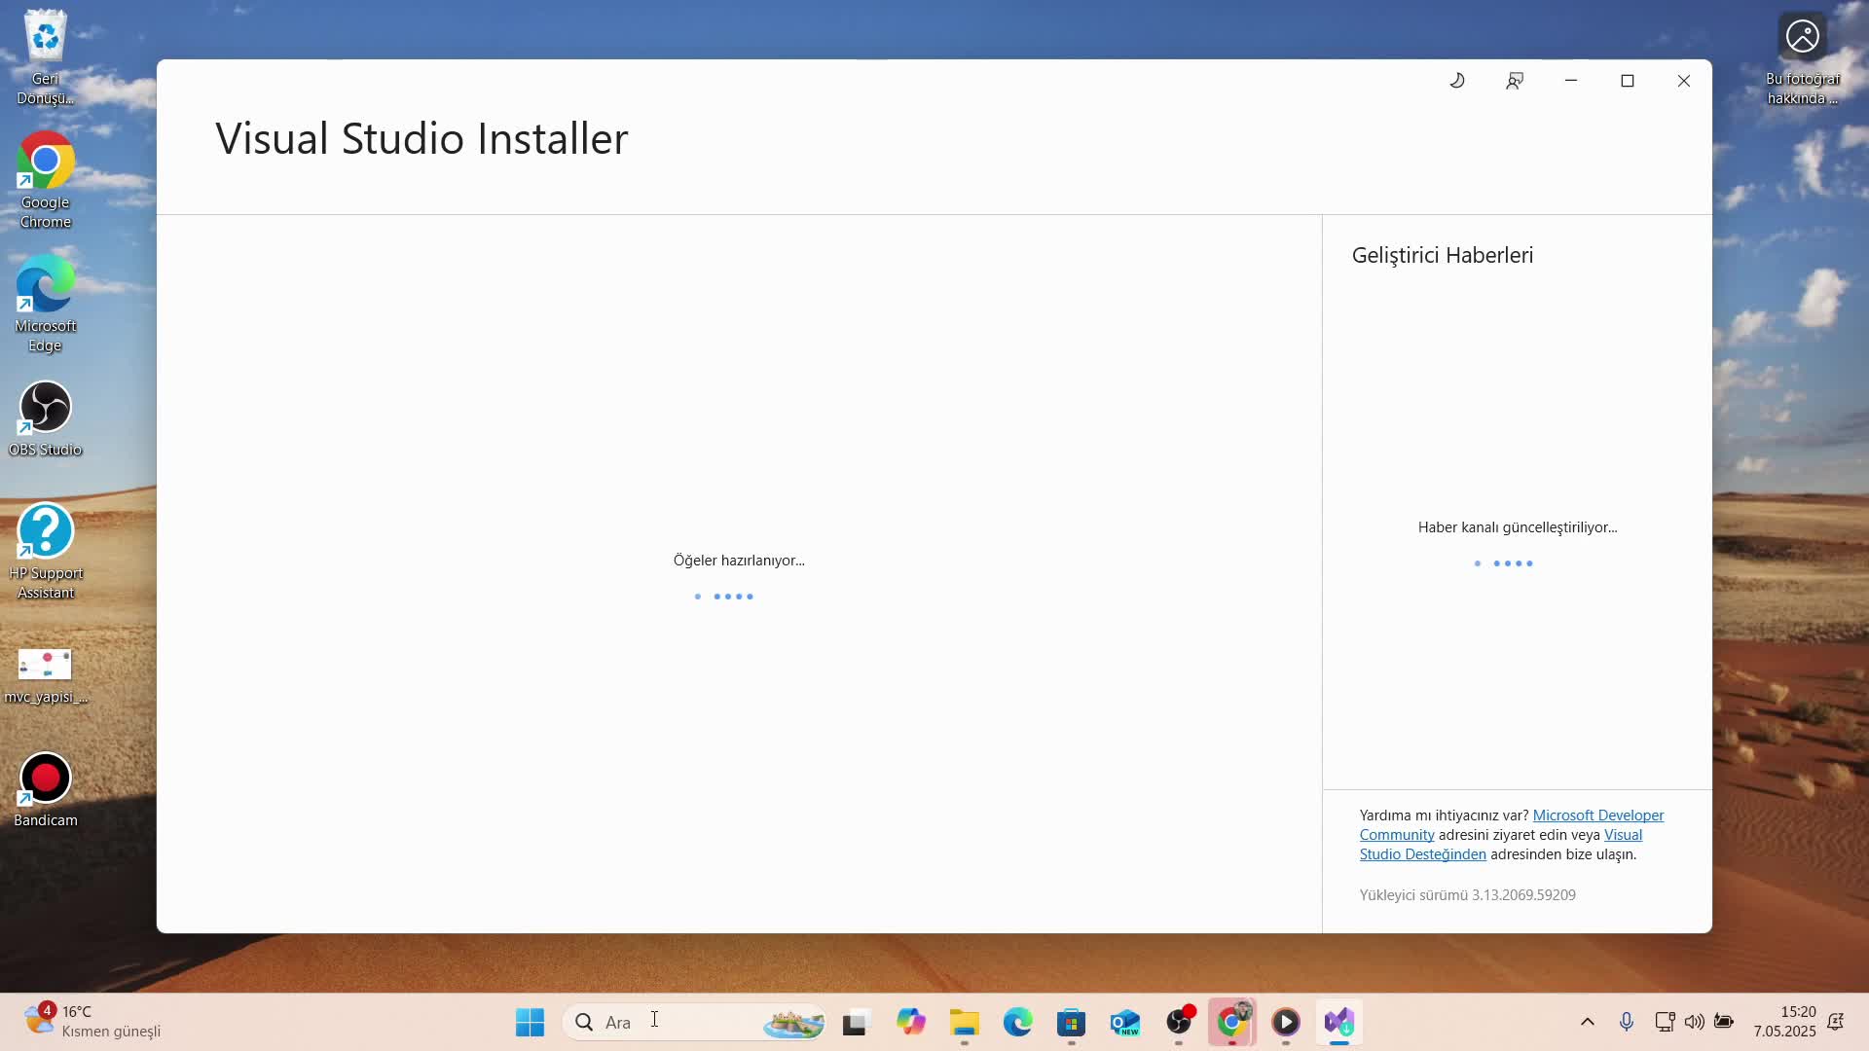This screenshot has height=1051, width=1869.
Task: Open the 16°C Kısmen güneşli weather widget
Action: 93,1022
